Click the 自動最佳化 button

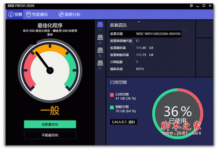tap(50, 124)
